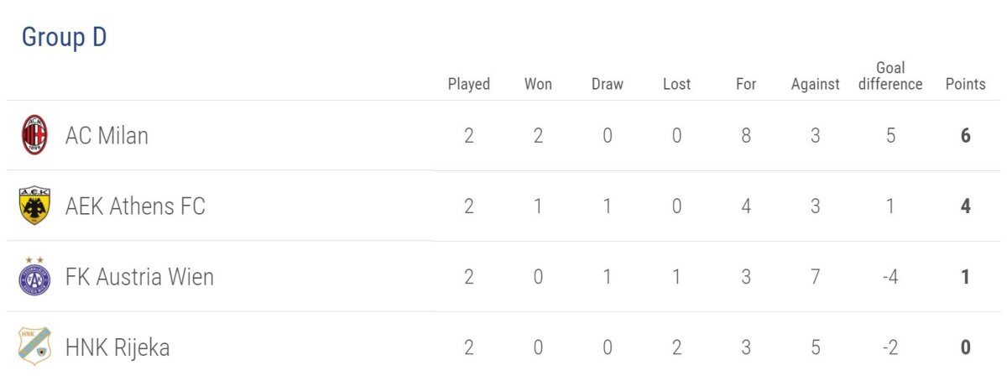Click the Lost column header

[x=676, y=84]
